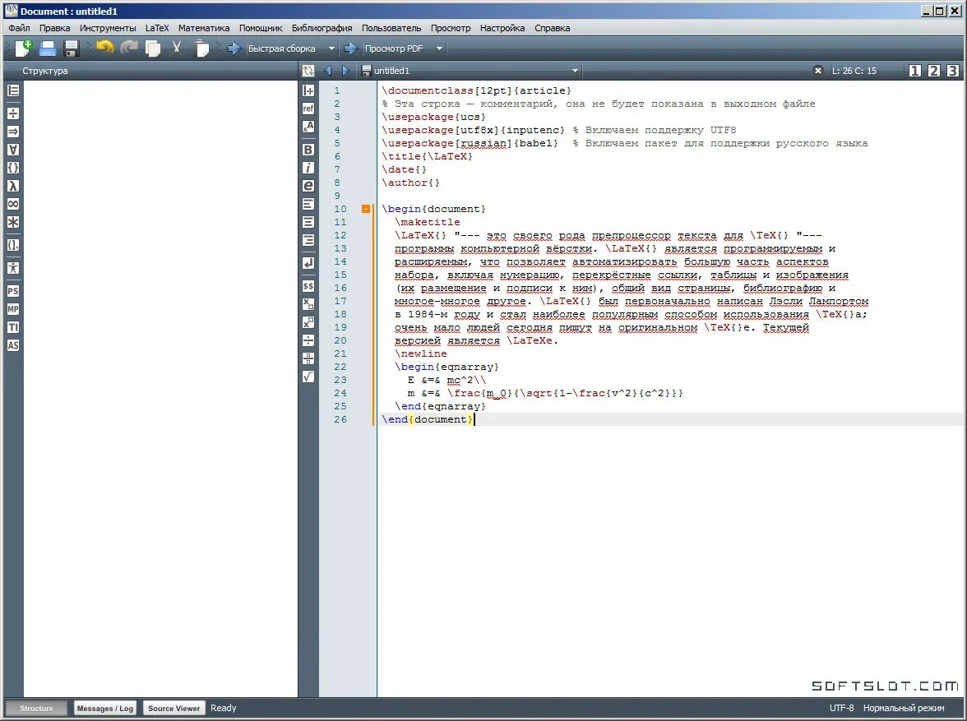Open the PSTricks commands (PS) panel
This screenshot has height=721, width=967.
point(13,291)
